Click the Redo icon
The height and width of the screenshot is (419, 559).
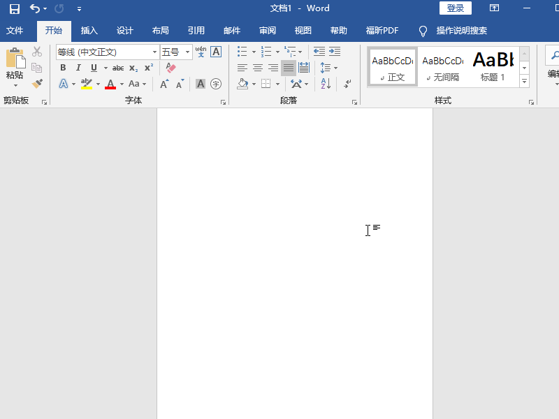[x=59, y=8]
